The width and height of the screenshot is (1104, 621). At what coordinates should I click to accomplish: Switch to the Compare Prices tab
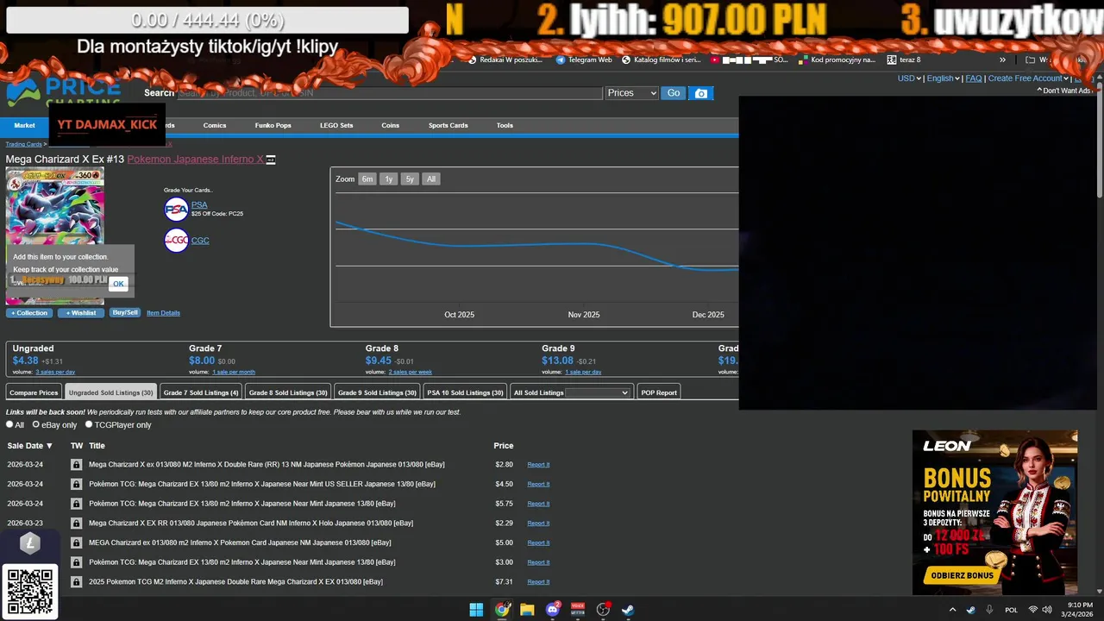34,392
